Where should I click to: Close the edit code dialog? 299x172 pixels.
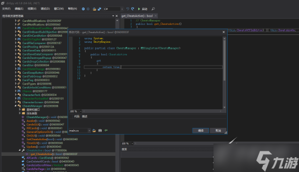point(224,32)
